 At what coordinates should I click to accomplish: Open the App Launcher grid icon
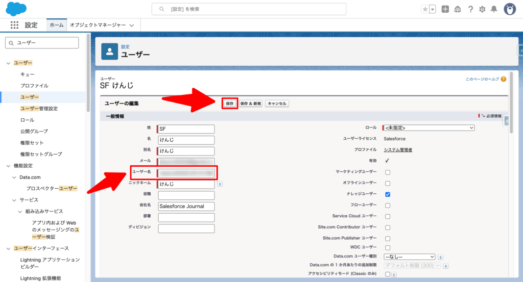[14, 25]
